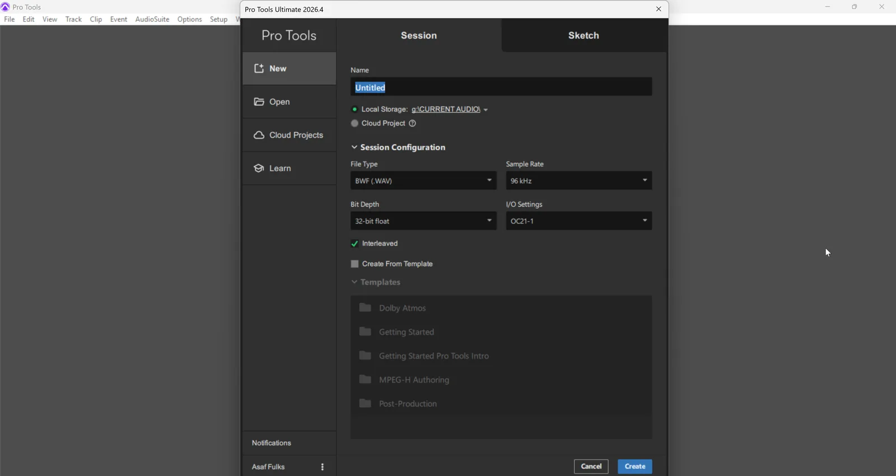
Task: Select New in the dashboard sidebar
Action: tap(290, 69)
